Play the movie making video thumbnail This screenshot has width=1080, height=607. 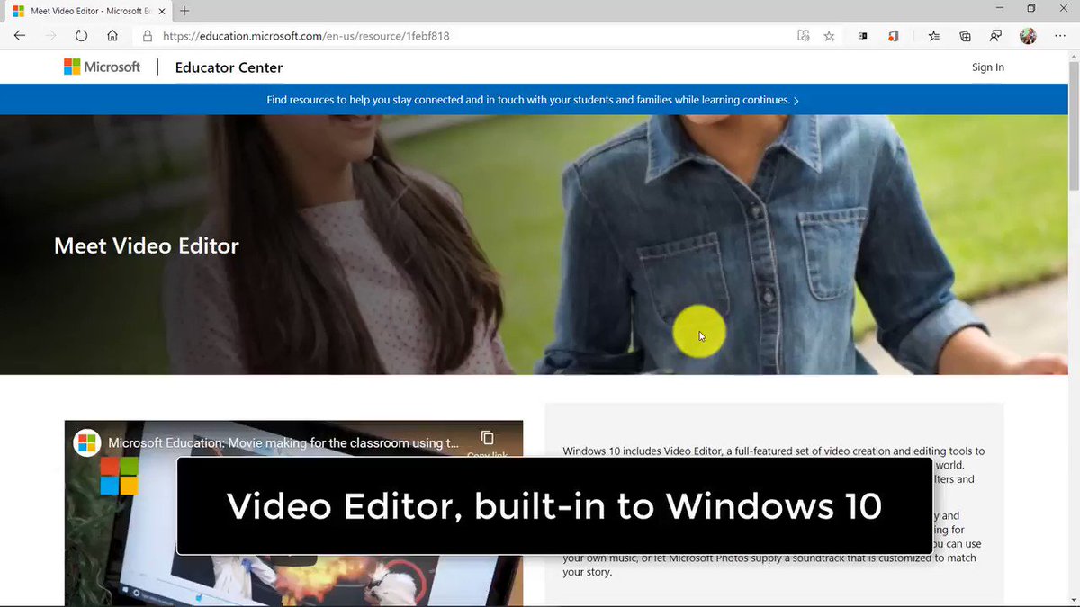(x=293, y=513)
